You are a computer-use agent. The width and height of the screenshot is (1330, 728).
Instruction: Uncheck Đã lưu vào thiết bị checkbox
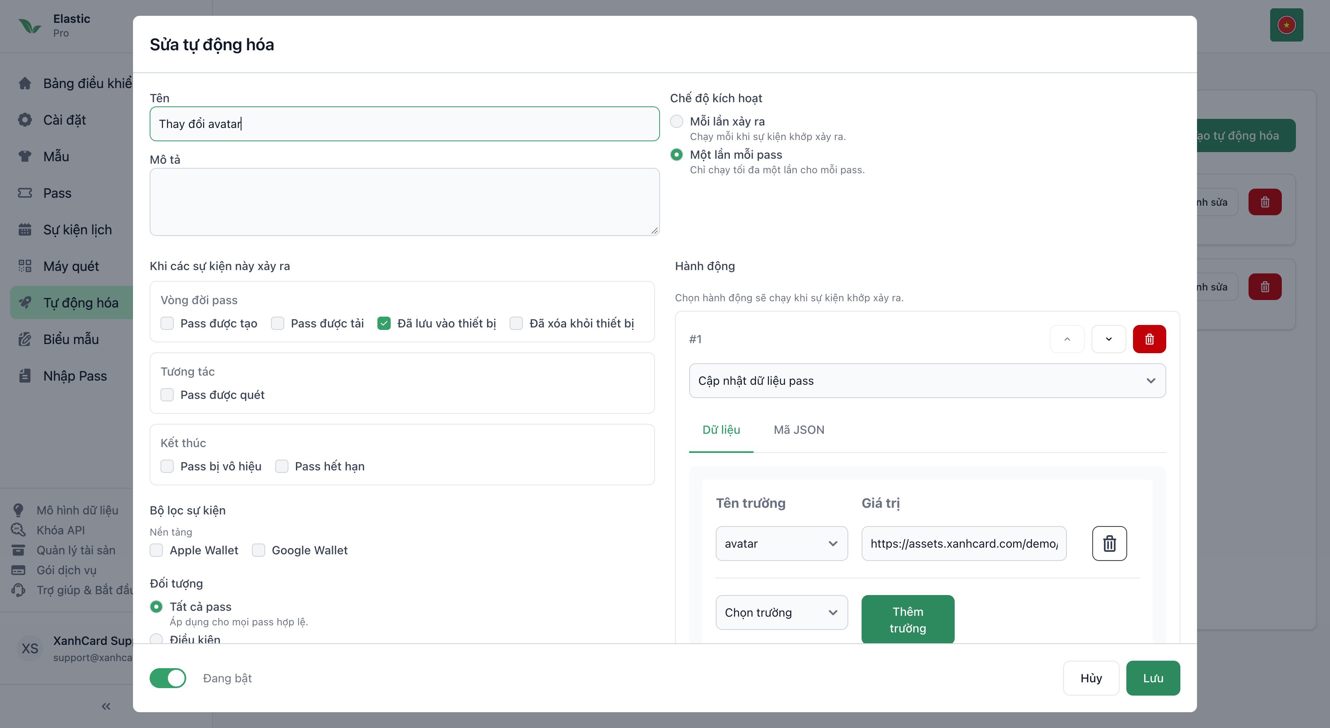click(x=384, y=324)
